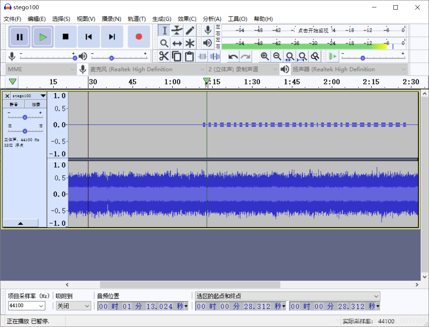Click the 2:00 mark on the timeline ruler
Screen dimensions: 429x327
pyautogui.click(x=331, y=82)
